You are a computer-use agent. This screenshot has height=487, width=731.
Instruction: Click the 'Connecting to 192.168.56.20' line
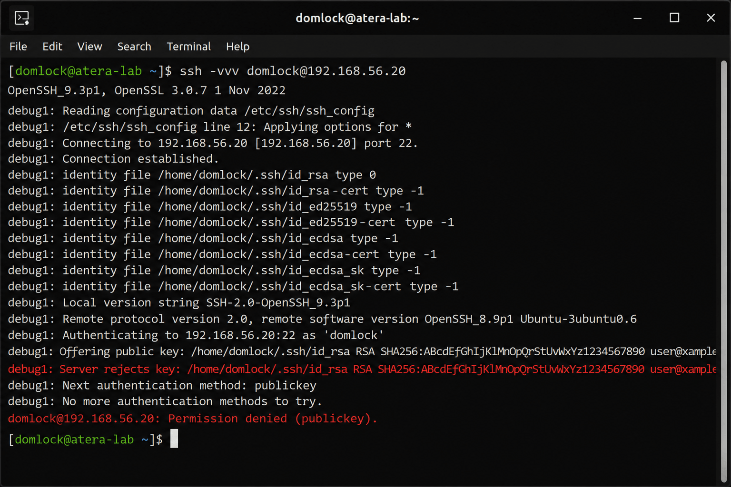click(x=213, y=143)
